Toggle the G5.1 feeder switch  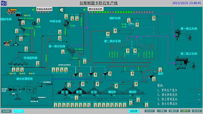click(x=56, y=105)
